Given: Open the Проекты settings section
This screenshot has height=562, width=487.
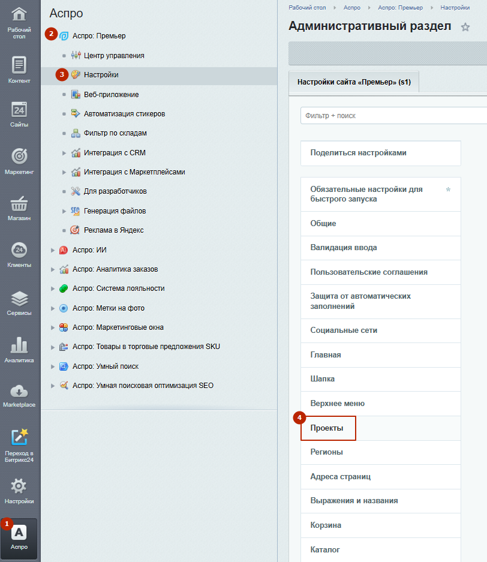Looking at the screenshot, I should [x=381, y=428].
